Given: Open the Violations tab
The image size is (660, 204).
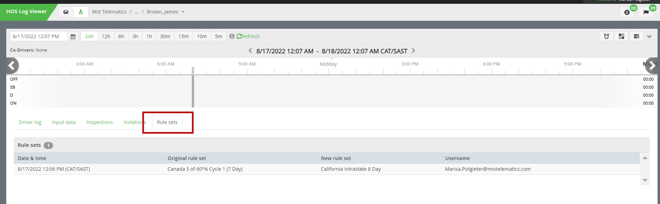Looking at the screenshot, I should (x=135, y=122).
